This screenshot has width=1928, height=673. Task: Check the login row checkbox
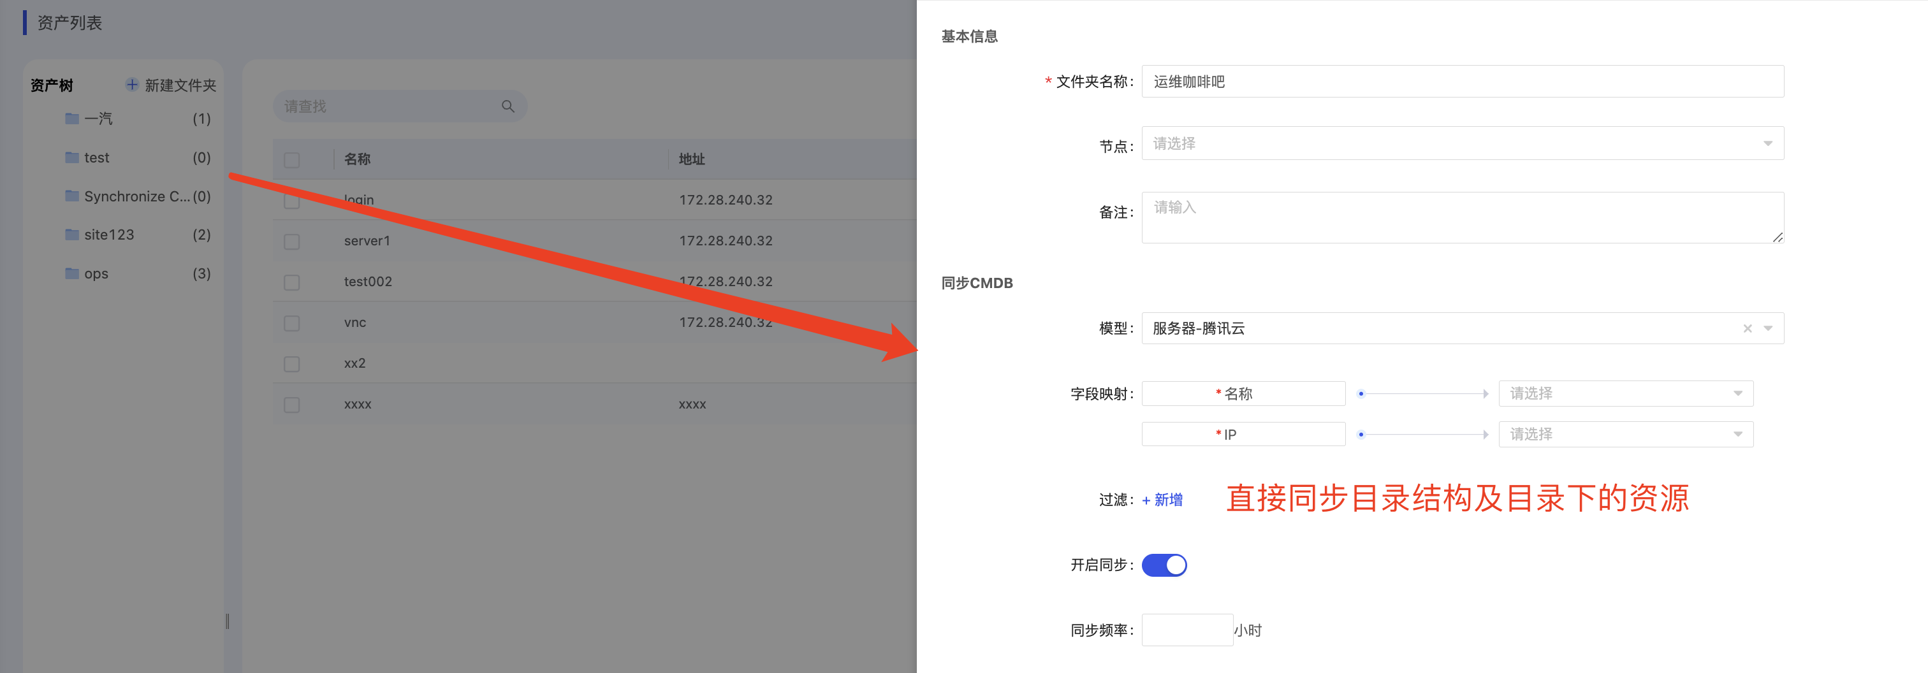click(292, 201)
